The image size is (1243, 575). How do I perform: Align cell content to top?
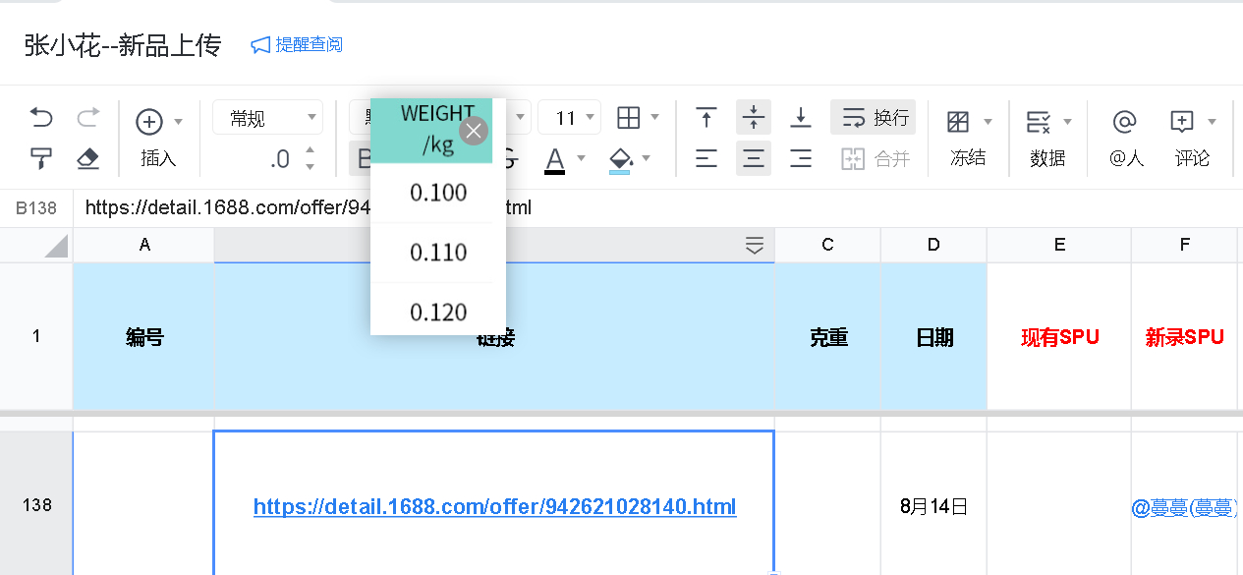(x=706, y=119)
